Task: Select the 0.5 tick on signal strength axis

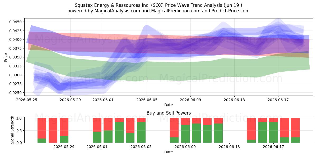Action: click(x=20, y=130)
